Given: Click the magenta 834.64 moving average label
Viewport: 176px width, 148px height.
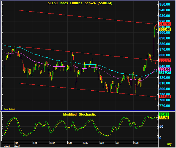Looking at the screenshot, I should pyautogui.click(x=165, y=69).
